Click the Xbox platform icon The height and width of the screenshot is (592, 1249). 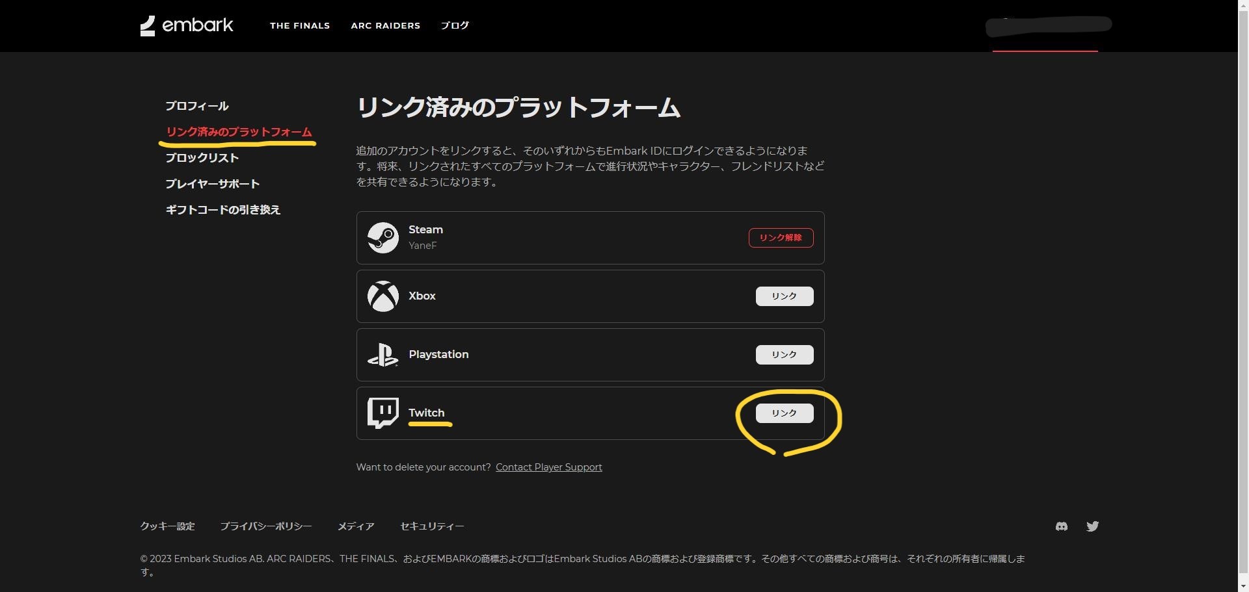(383, 296)
